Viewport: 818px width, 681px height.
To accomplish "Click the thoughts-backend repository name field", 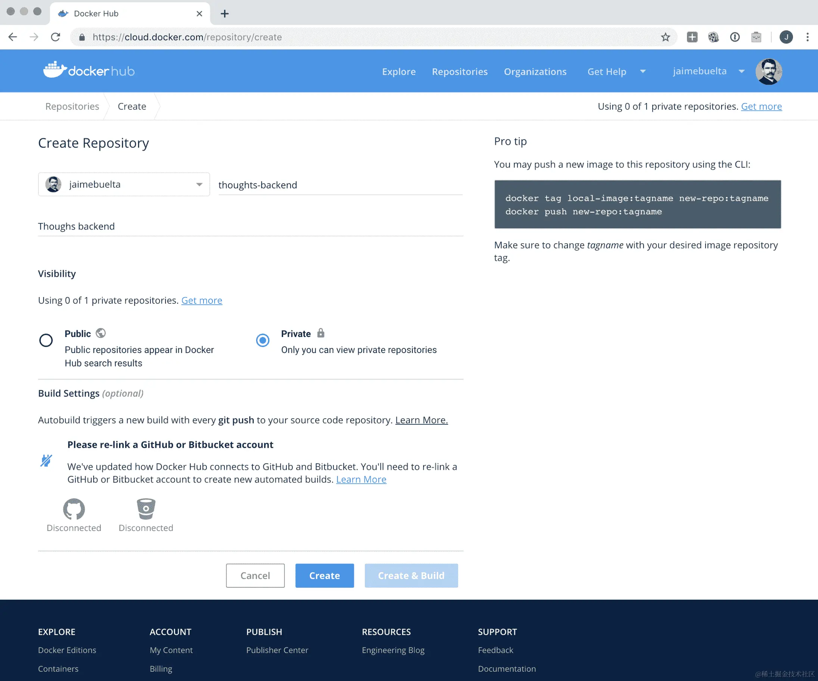I will click(340, 185).
